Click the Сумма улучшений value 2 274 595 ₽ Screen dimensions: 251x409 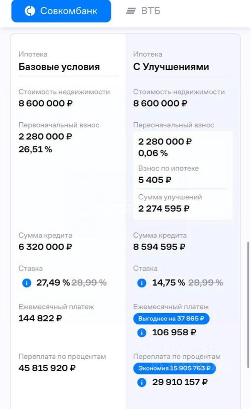[x=164, y=209]
